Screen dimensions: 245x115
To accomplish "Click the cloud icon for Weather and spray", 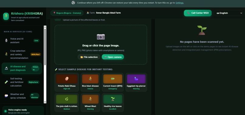I will coord(6,96).
